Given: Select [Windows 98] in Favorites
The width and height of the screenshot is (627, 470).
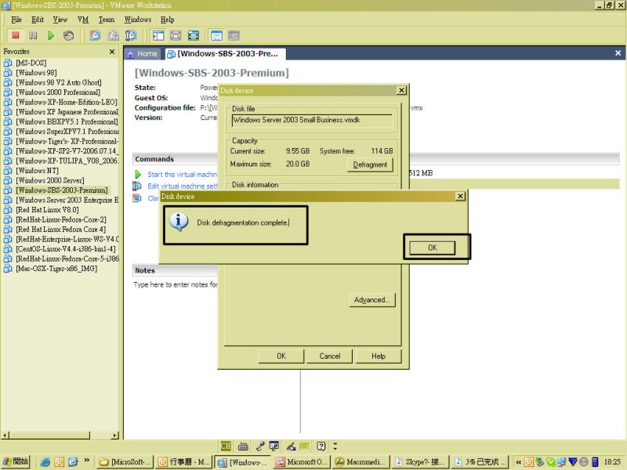Looking at the screenshot, I should click(36, 73).
